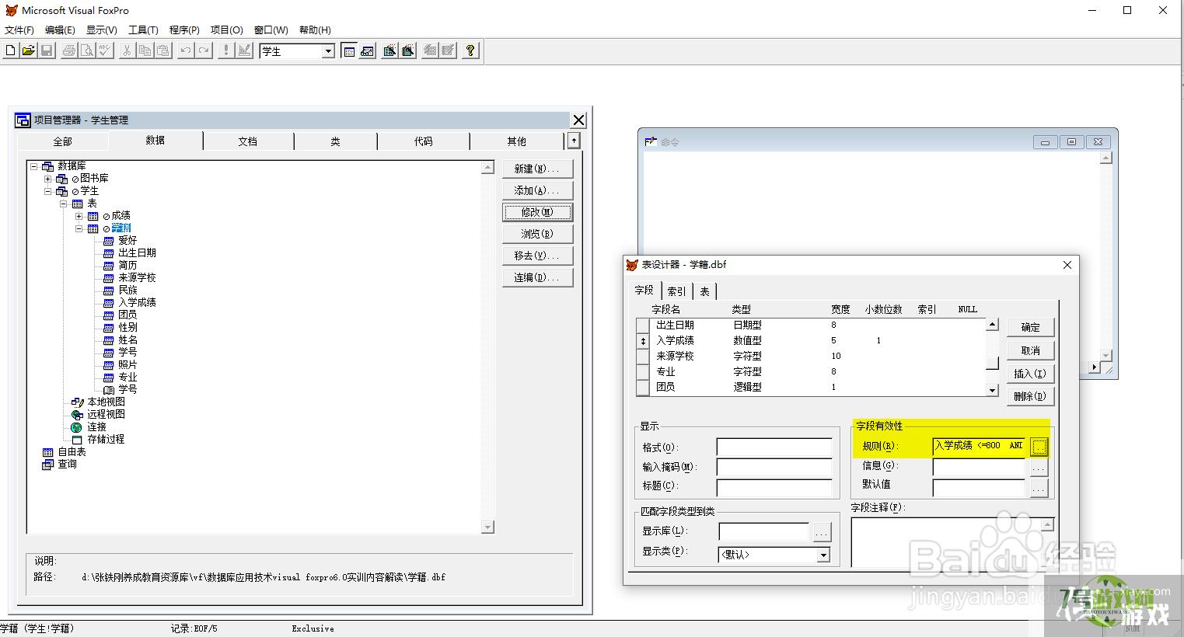
Task: Click the Print Preview toolbar icon
Action: click(x=87, y=50)
